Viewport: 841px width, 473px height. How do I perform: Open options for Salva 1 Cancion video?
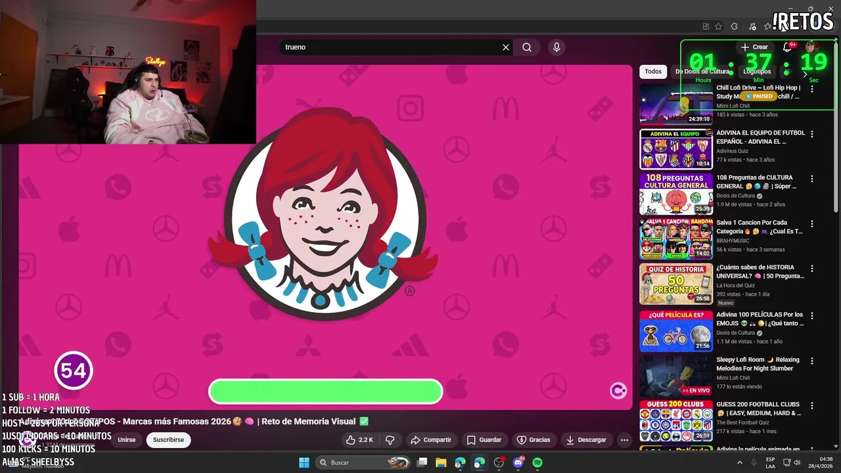click(812, 224)
